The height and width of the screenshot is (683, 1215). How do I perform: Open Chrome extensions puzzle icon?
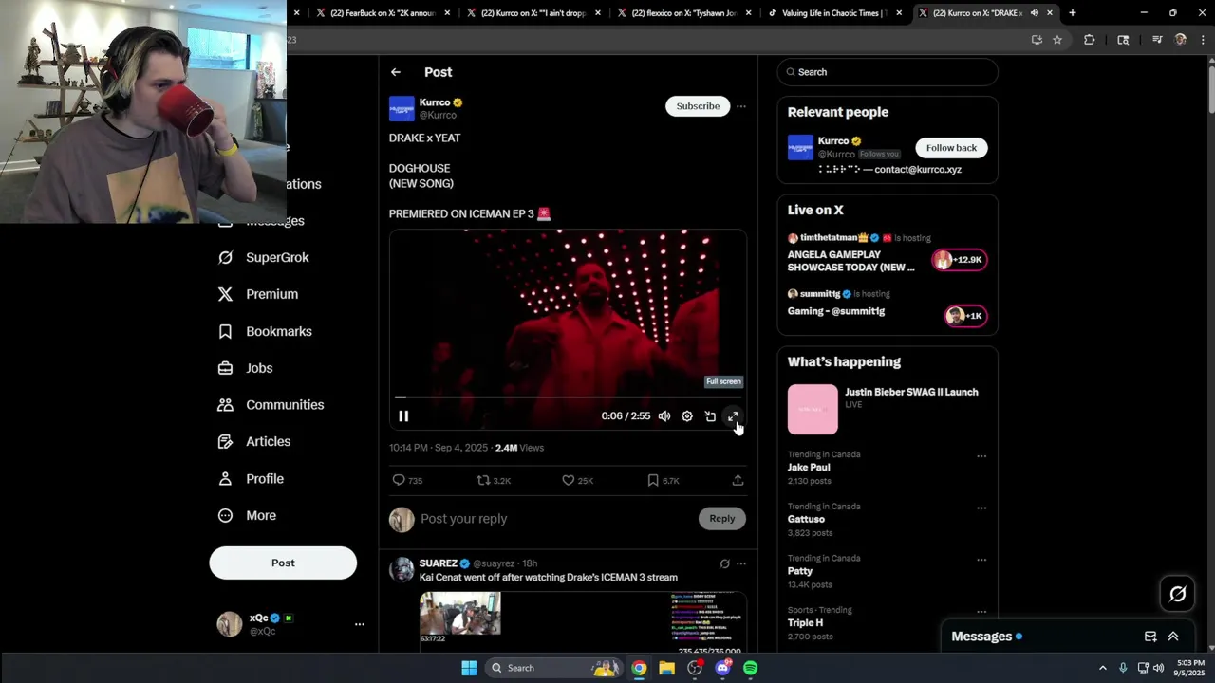[x=1089, y=40]
